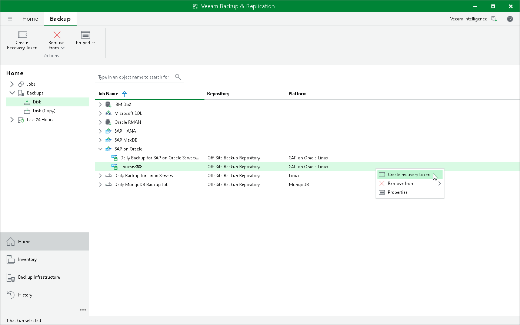Click the History view clock icon
This screenshot has height=325, width=520.
(11, 295)
